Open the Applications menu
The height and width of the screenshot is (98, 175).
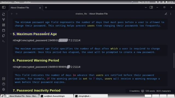coord(7,2)
